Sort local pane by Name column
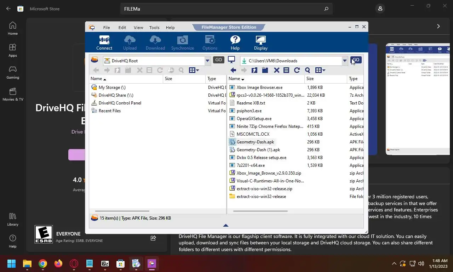Viewport: 453px width, 272px height. 236,79
